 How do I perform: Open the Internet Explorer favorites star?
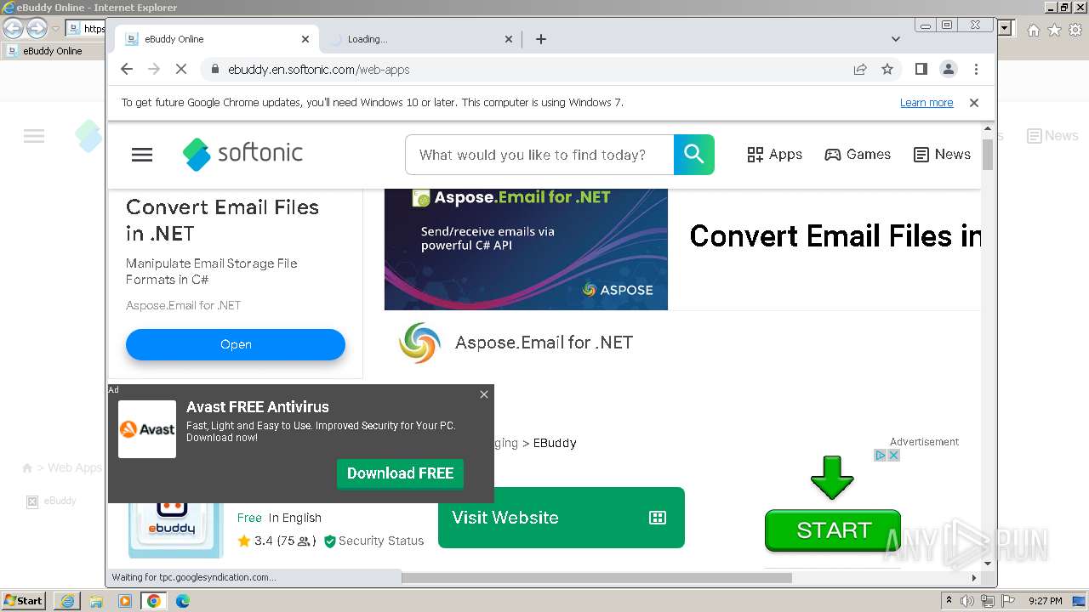point(1054,30)
